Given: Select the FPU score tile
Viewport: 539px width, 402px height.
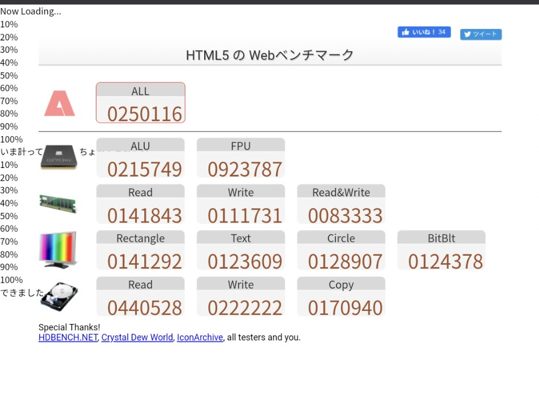Looking at the screenshot, I should 241,158.
